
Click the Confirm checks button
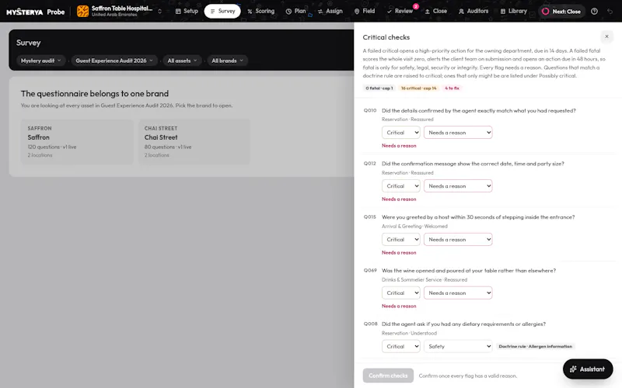click(x=388, y=376)
